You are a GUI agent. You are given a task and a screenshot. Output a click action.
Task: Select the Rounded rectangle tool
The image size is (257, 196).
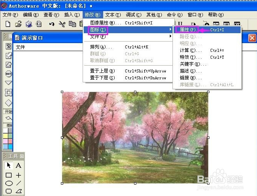click(8, 191)
